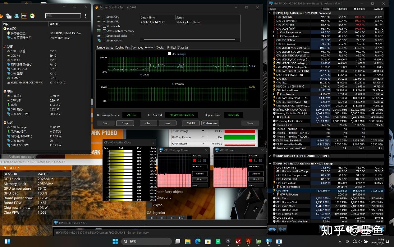Pick the OSI bgcolor black swatch in FurMark

click(189, 218)
